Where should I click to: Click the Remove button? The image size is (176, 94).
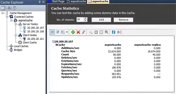pyautogui.click(x=123, y=20)
